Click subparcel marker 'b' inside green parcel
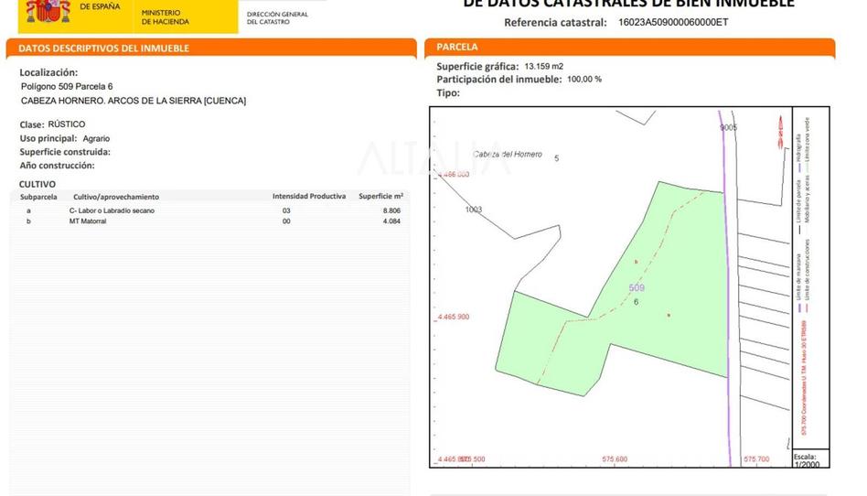The height and width of the screenshot is (496, 867). pyautogui.click(x=636, y=262)
